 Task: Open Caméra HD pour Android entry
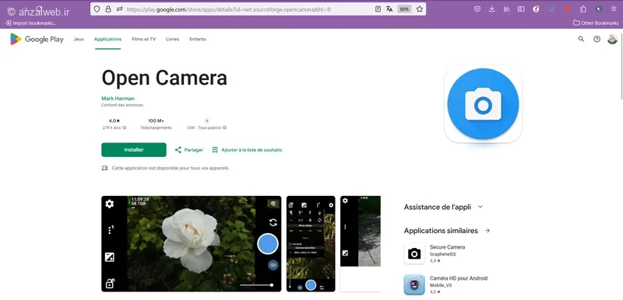(447, 284)
